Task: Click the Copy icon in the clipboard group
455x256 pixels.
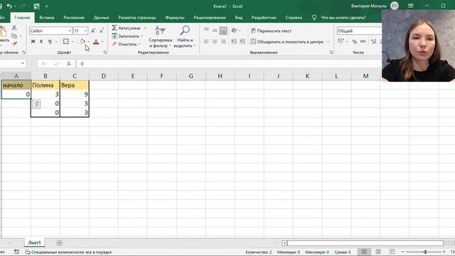Action: (14, 36)
